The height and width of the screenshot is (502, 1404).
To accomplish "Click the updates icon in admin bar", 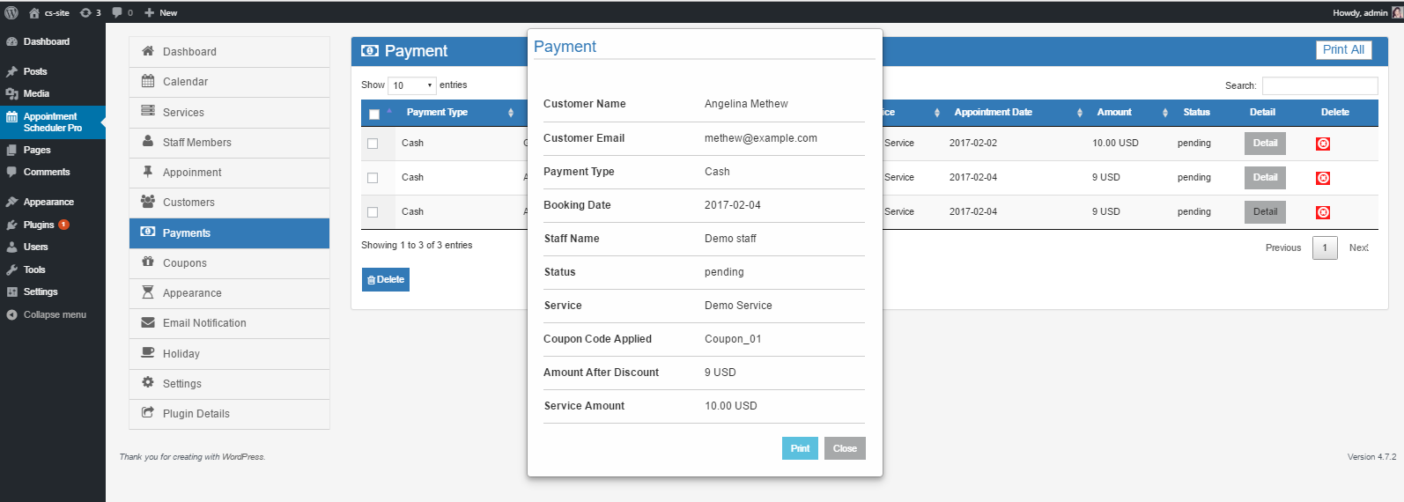I will [x=85, y=12].
